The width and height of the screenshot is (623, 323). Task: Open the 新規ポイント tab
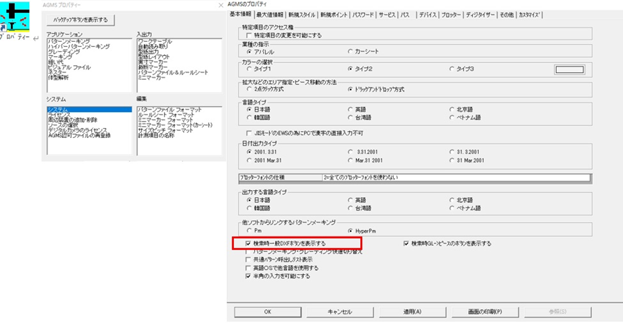click(334, 15)
